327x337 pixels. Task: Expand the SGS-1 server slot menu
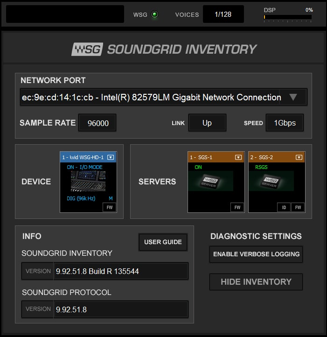[x=238, y=157]
